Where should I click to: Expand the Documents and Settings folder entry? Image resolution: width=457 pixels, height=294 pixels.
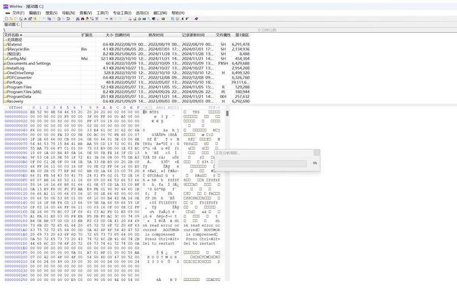pos(5,64)
